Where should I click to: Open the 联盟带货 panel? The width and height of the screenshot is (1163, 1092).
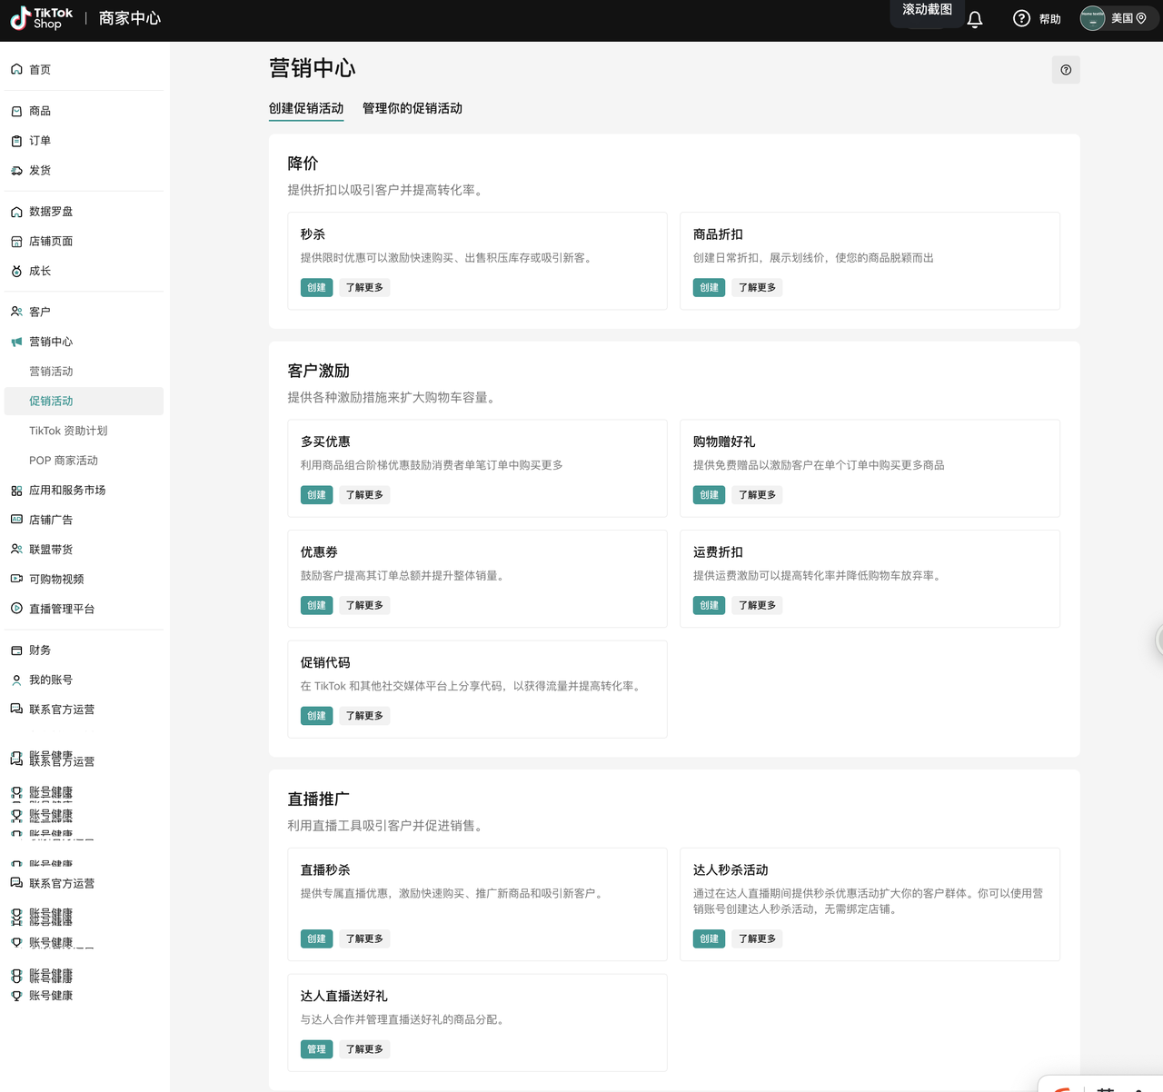(50, 549)
